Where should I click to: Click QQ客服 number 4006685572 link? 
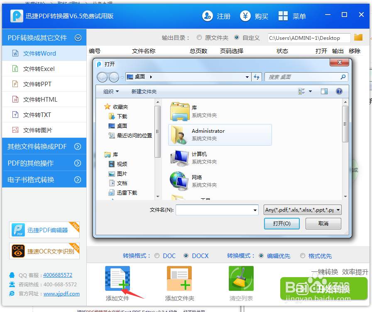58,275
